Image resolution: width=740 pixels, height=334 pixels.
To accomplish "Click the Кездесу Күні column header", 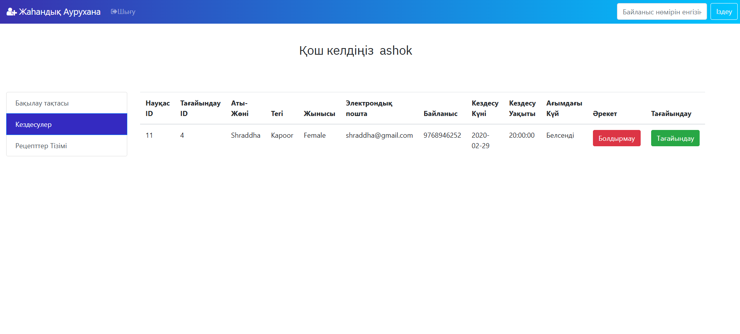I will 485,108.
